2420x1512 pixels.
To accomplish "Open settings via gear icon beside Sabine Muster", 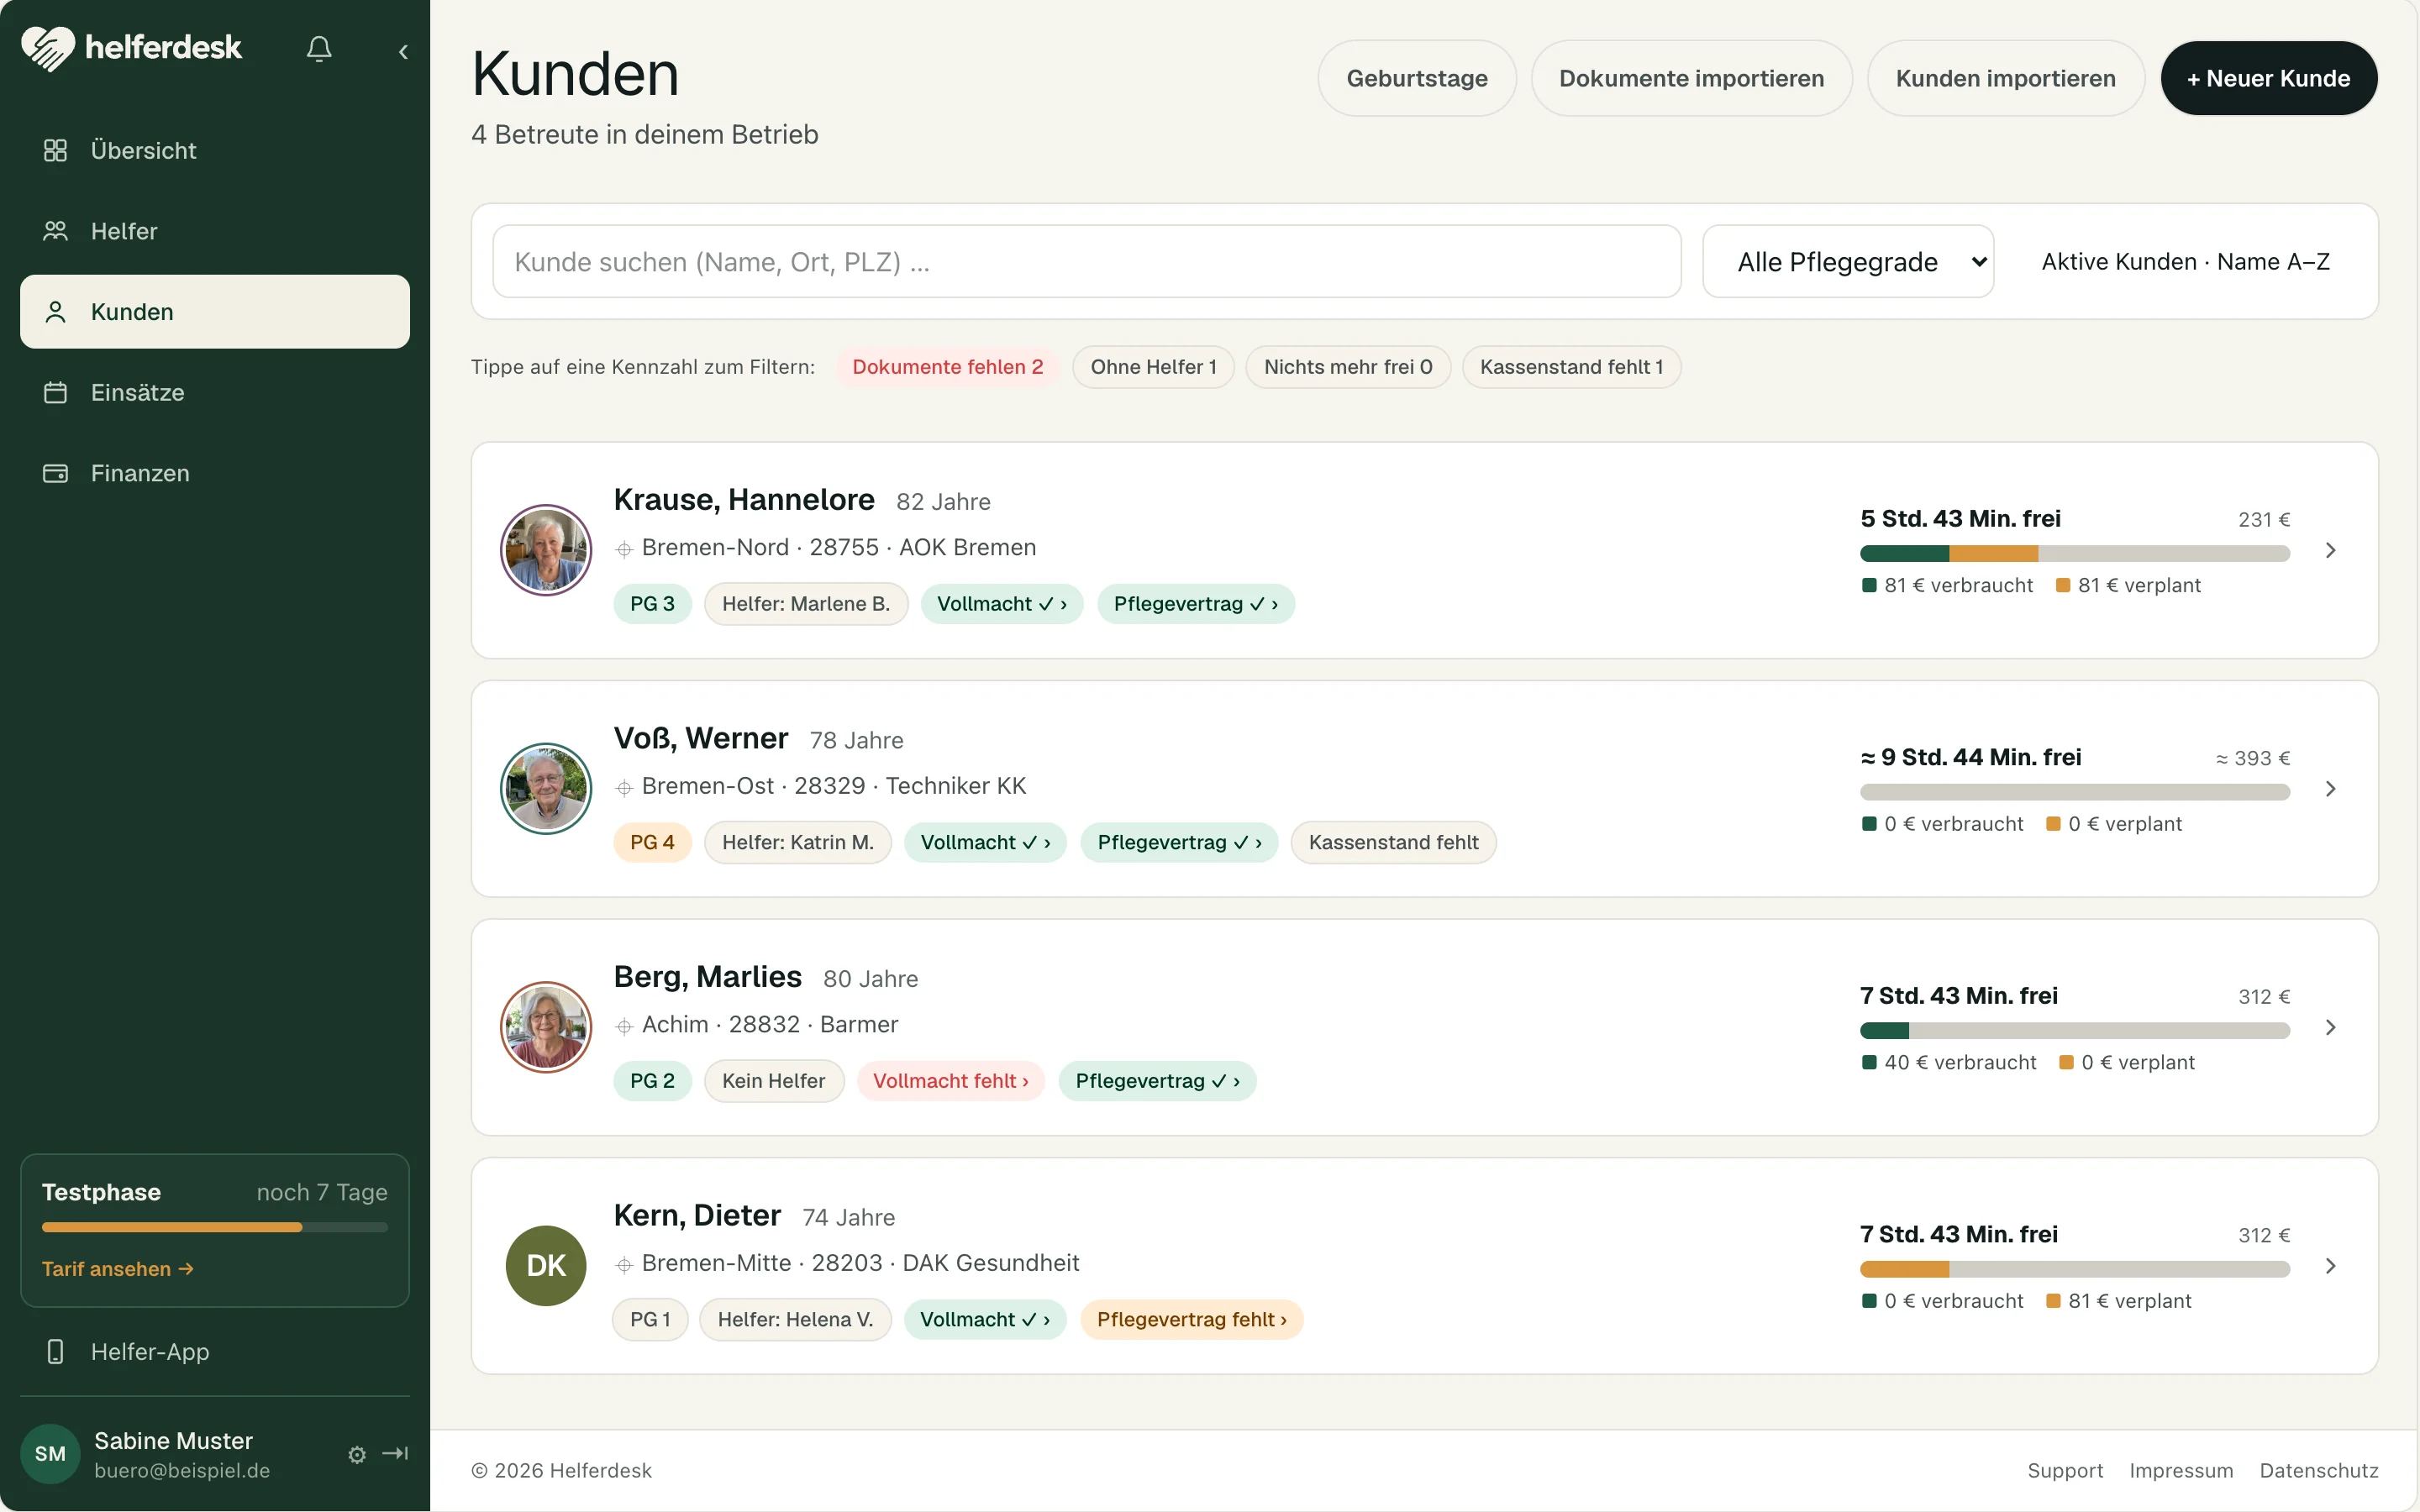I will pyautogui.click(x=357, y=1454).
